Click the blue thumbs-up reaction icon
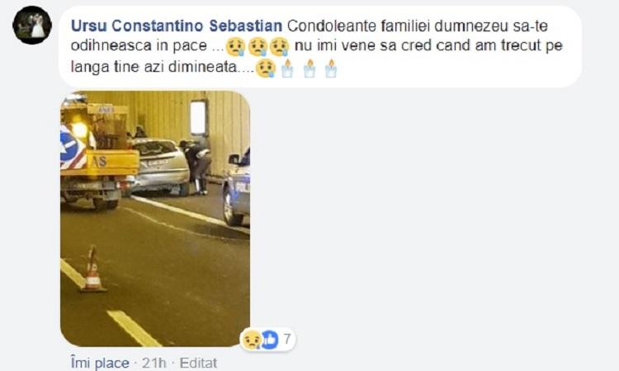Screen dimensions: 619x371 (270, 340)
